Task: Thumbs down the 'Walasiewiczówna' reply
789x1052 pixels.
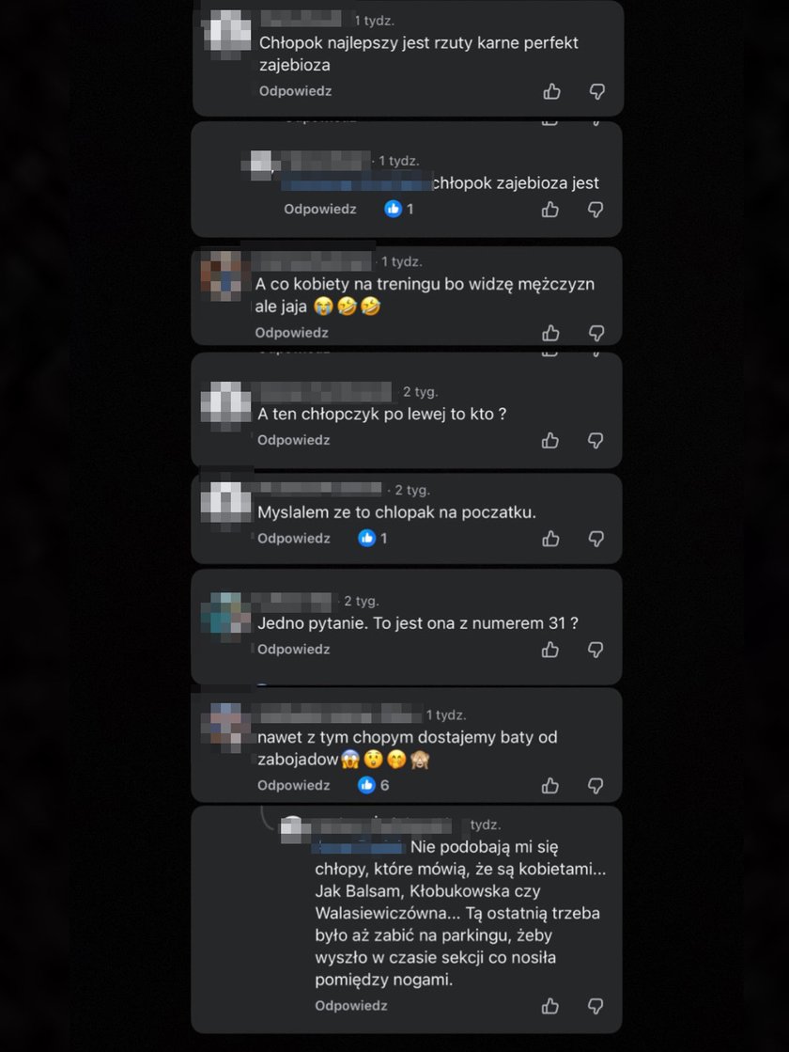Action: (x=596, y=1006)
